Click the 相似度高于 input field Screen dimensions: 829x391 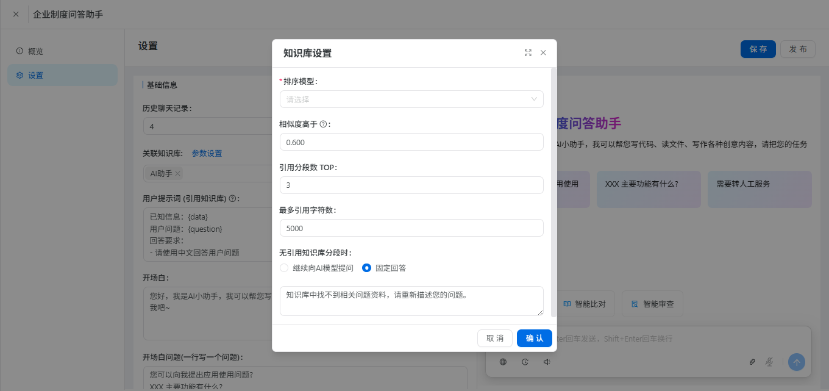click(411, 142)
